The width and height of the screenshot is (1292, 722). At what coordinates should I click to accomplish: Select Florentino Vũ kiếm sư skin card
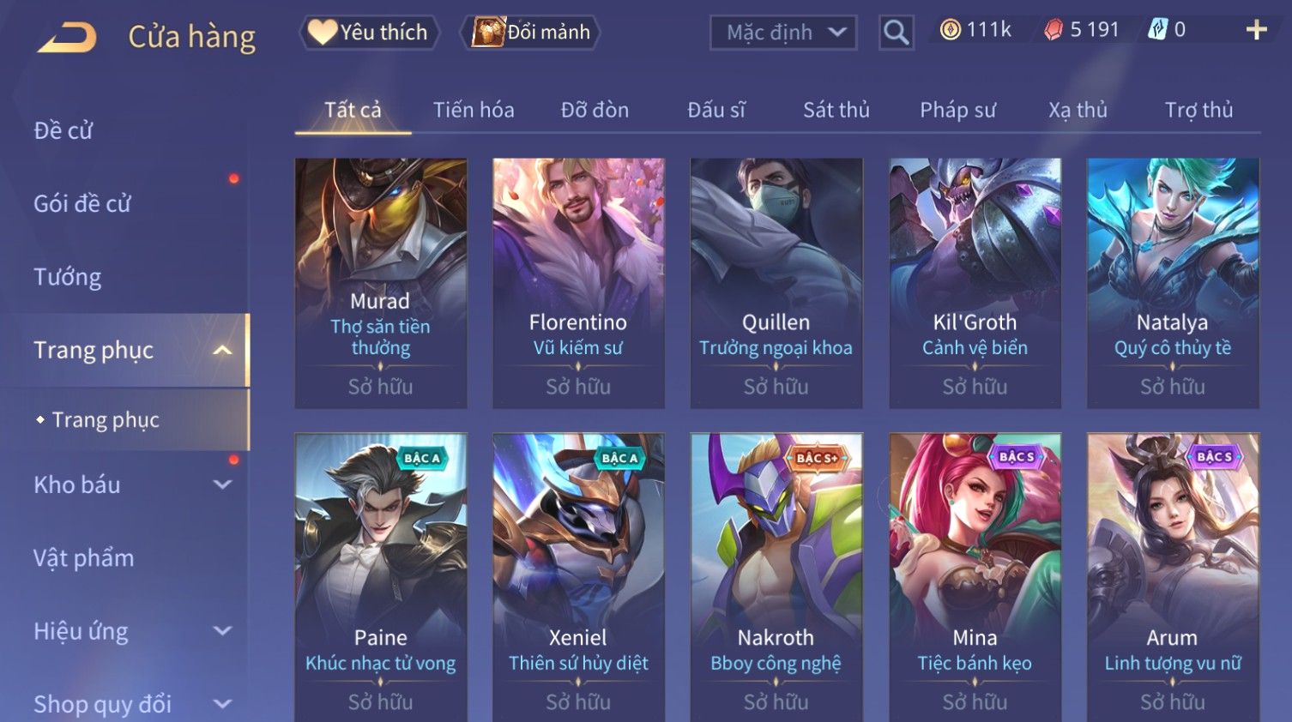coord(578,283)
